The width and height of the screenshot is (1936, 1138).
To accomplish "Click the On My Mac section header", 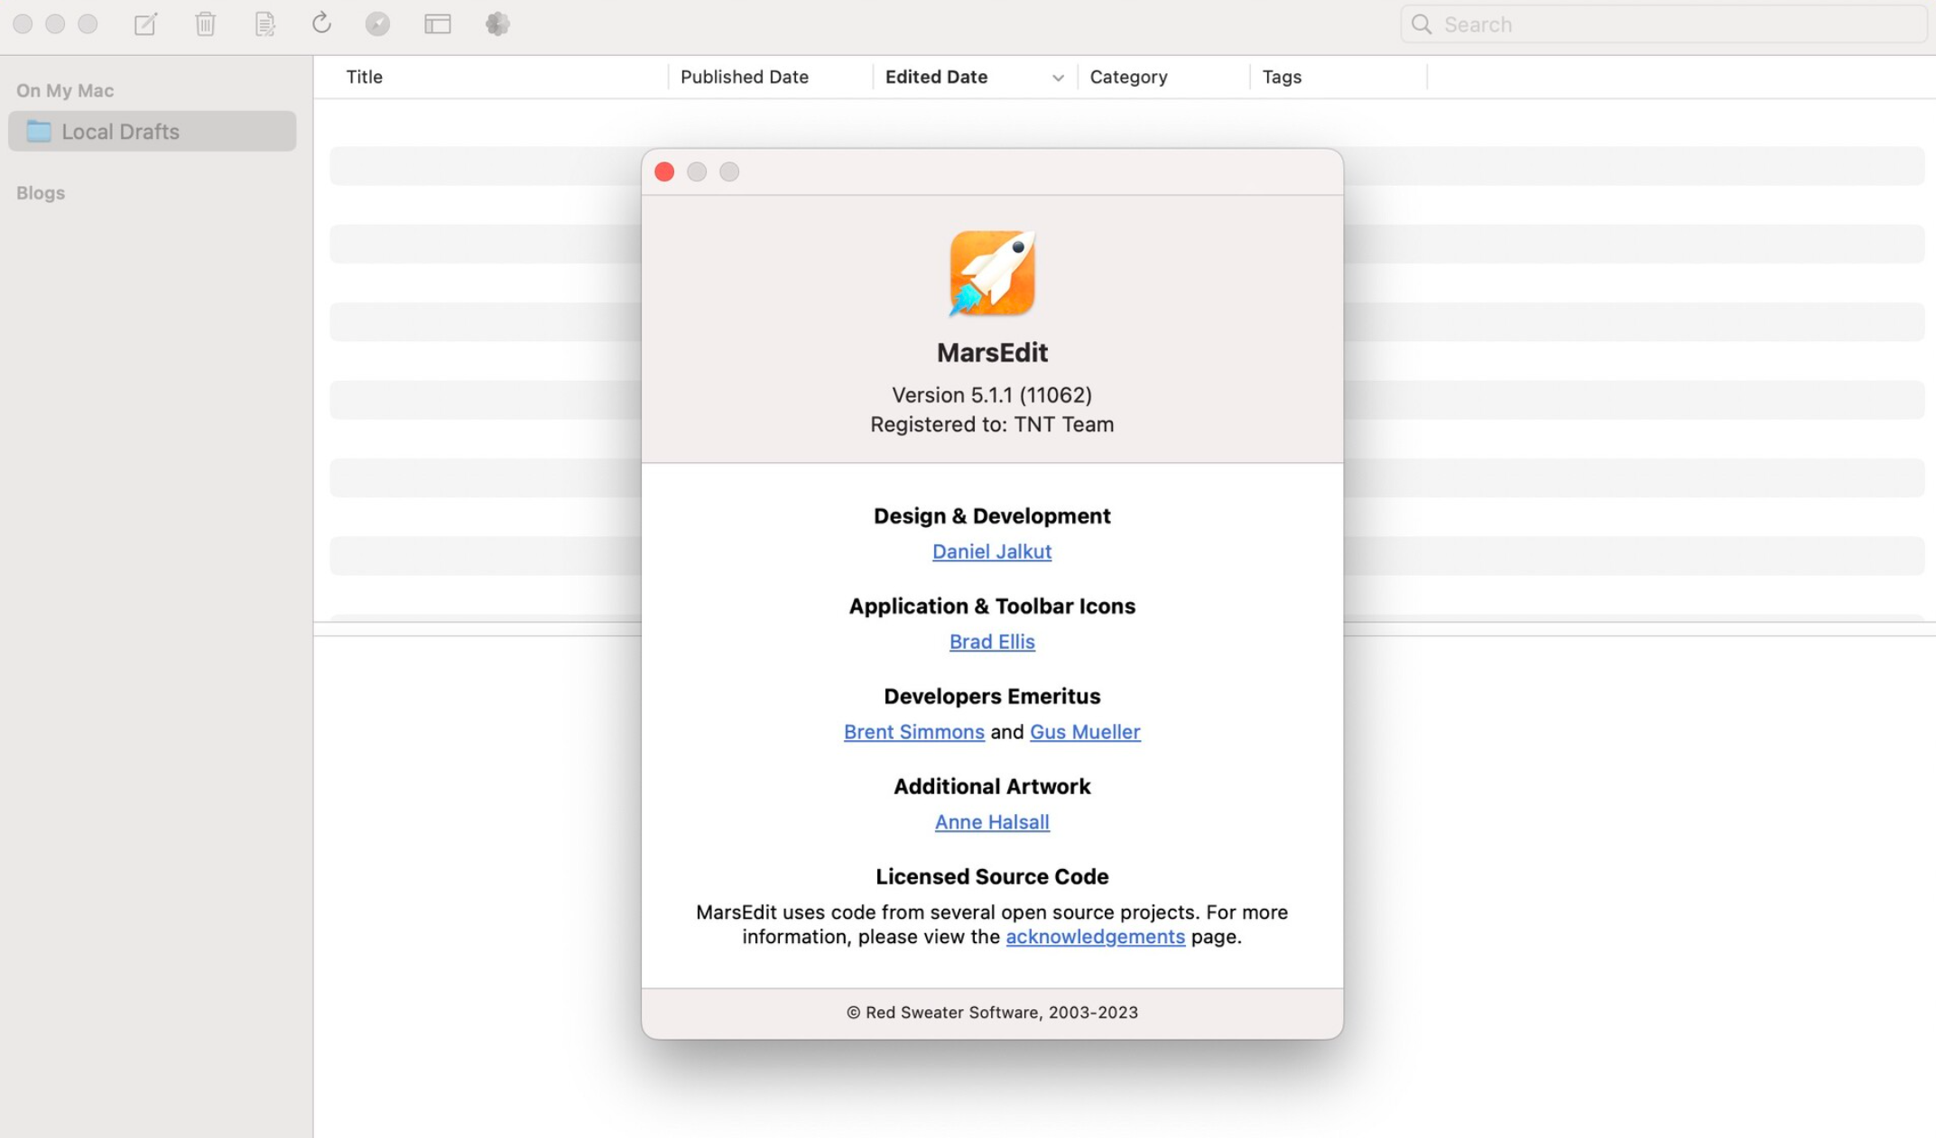I will [x=65, y=90].
